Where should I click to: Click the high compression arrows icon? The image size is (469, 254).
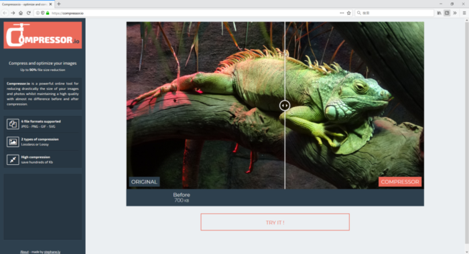(13, 160)
